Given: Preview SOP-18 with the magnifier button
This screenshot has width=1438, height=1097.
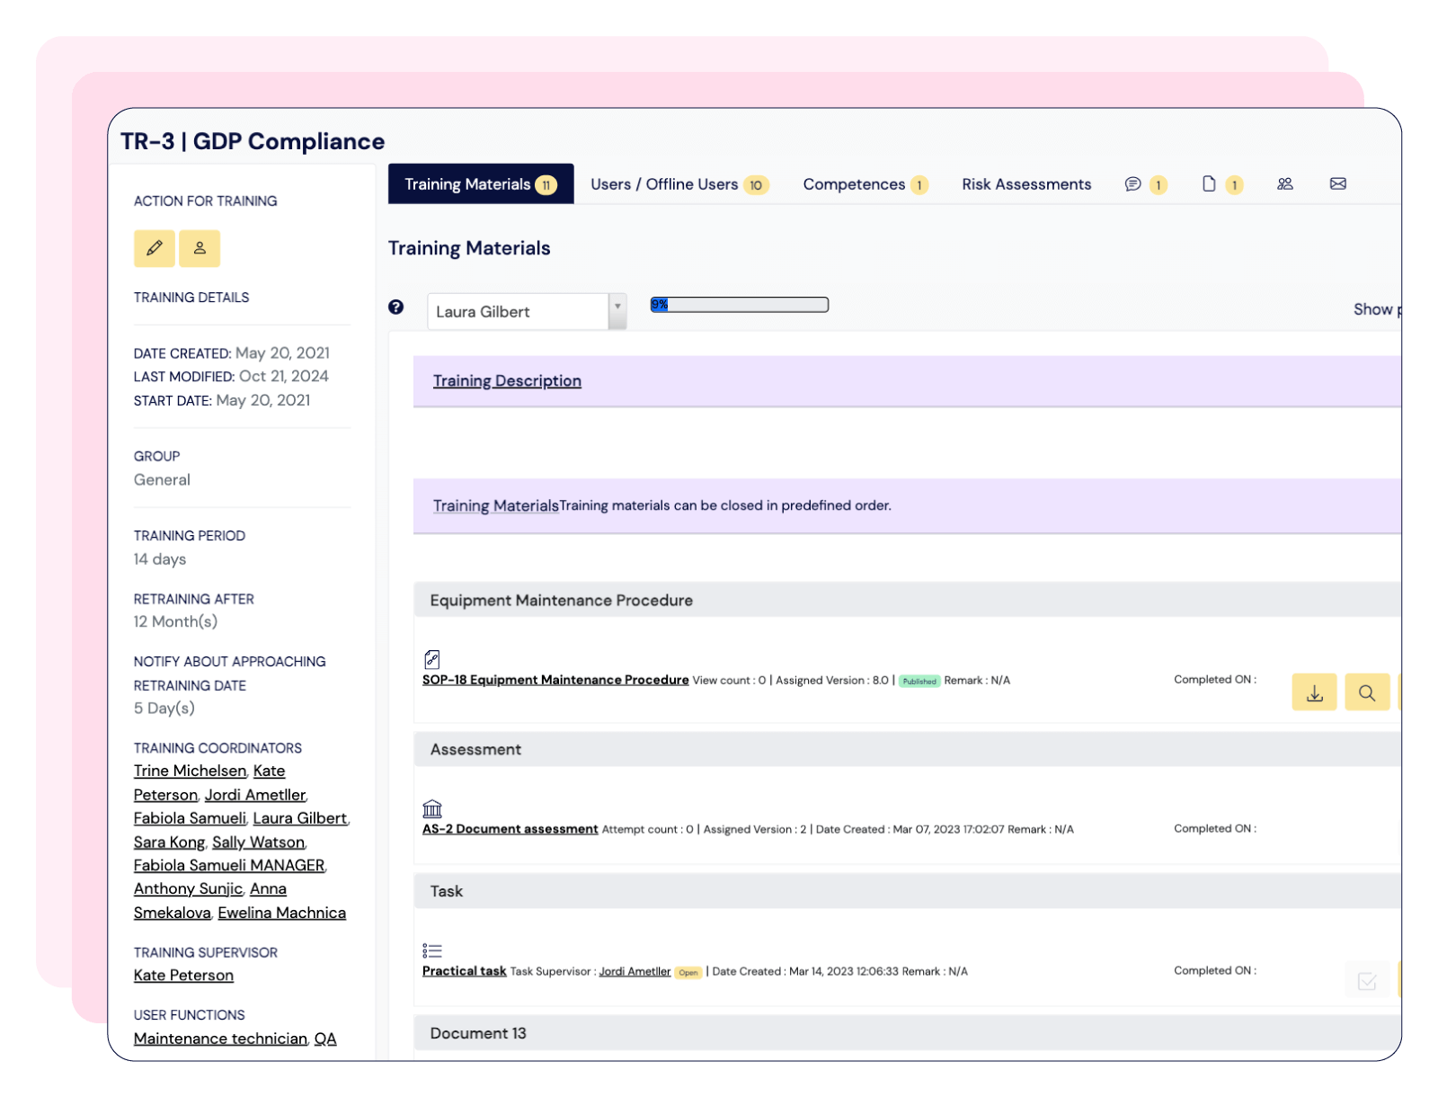Looking at the screenshot, I should point(1367,692).
